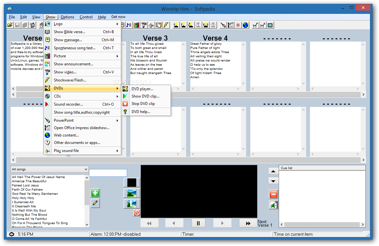Choose Show announcement menu entry
Screen dimensions: 379x246
tap(83, 64)
